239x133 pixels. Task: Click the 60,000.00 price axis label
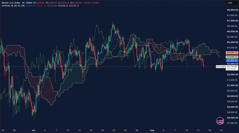click(232, 96)
